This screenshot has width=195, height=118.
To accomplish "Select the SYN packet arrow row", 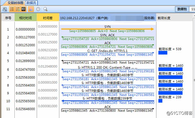I will tap(107, 29).
